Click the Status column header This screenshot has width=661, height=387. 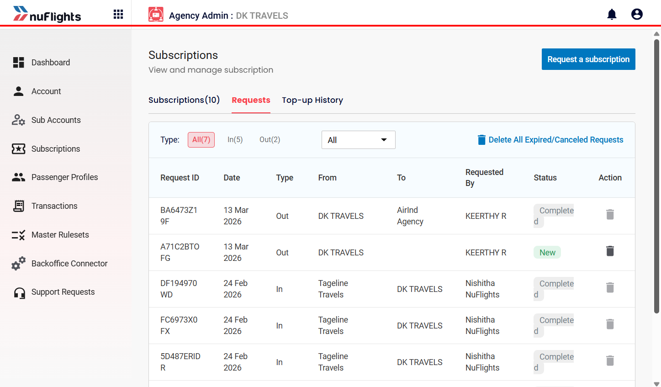pyautogui.click(x=545, y=178)
